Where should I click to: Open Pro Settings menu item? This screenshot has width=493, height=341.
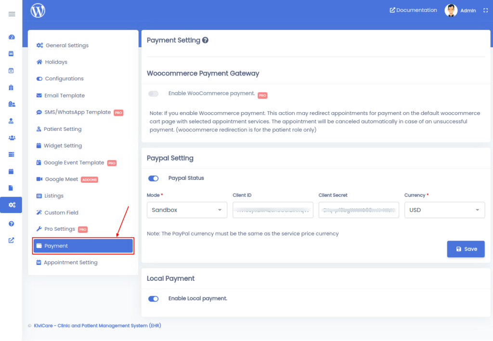point(62,229)
